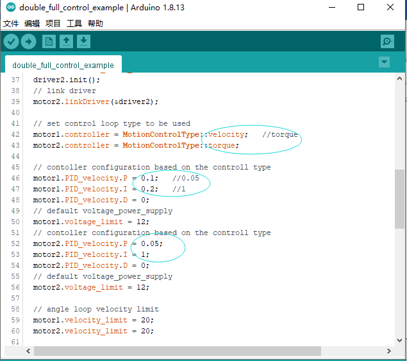Image resolution: width=407 pixels, height=361 pixels.
Task: Open a sketch with the up-arrow icon
Action: pos(66,41)
